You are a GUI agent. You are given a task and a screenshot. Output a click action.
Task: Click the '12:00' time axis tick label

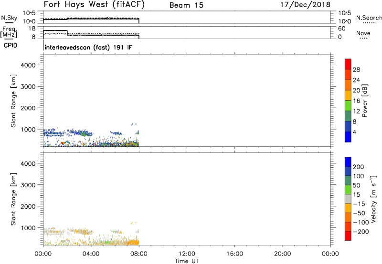tap(187, 254)
